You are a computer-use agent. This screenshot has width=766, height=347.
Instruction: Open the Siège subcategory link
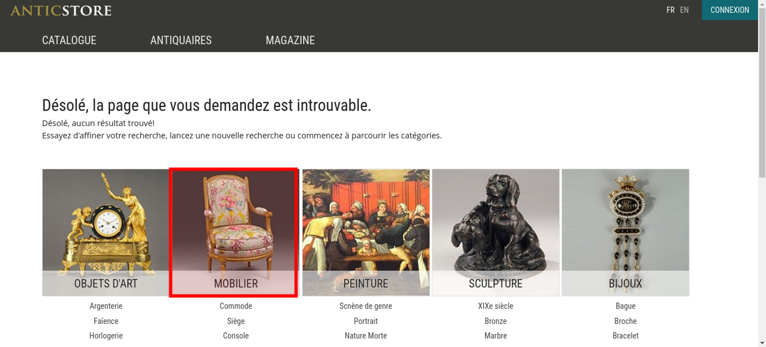(x=236, y=321)
